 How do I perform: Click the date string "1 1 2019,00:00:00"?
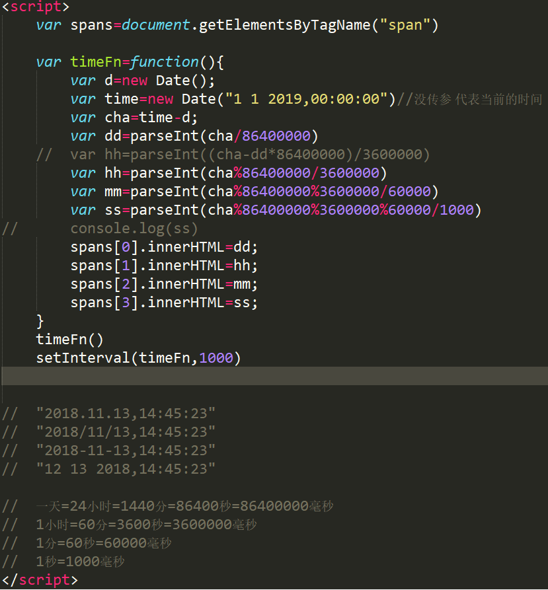[x=306, y=99]
